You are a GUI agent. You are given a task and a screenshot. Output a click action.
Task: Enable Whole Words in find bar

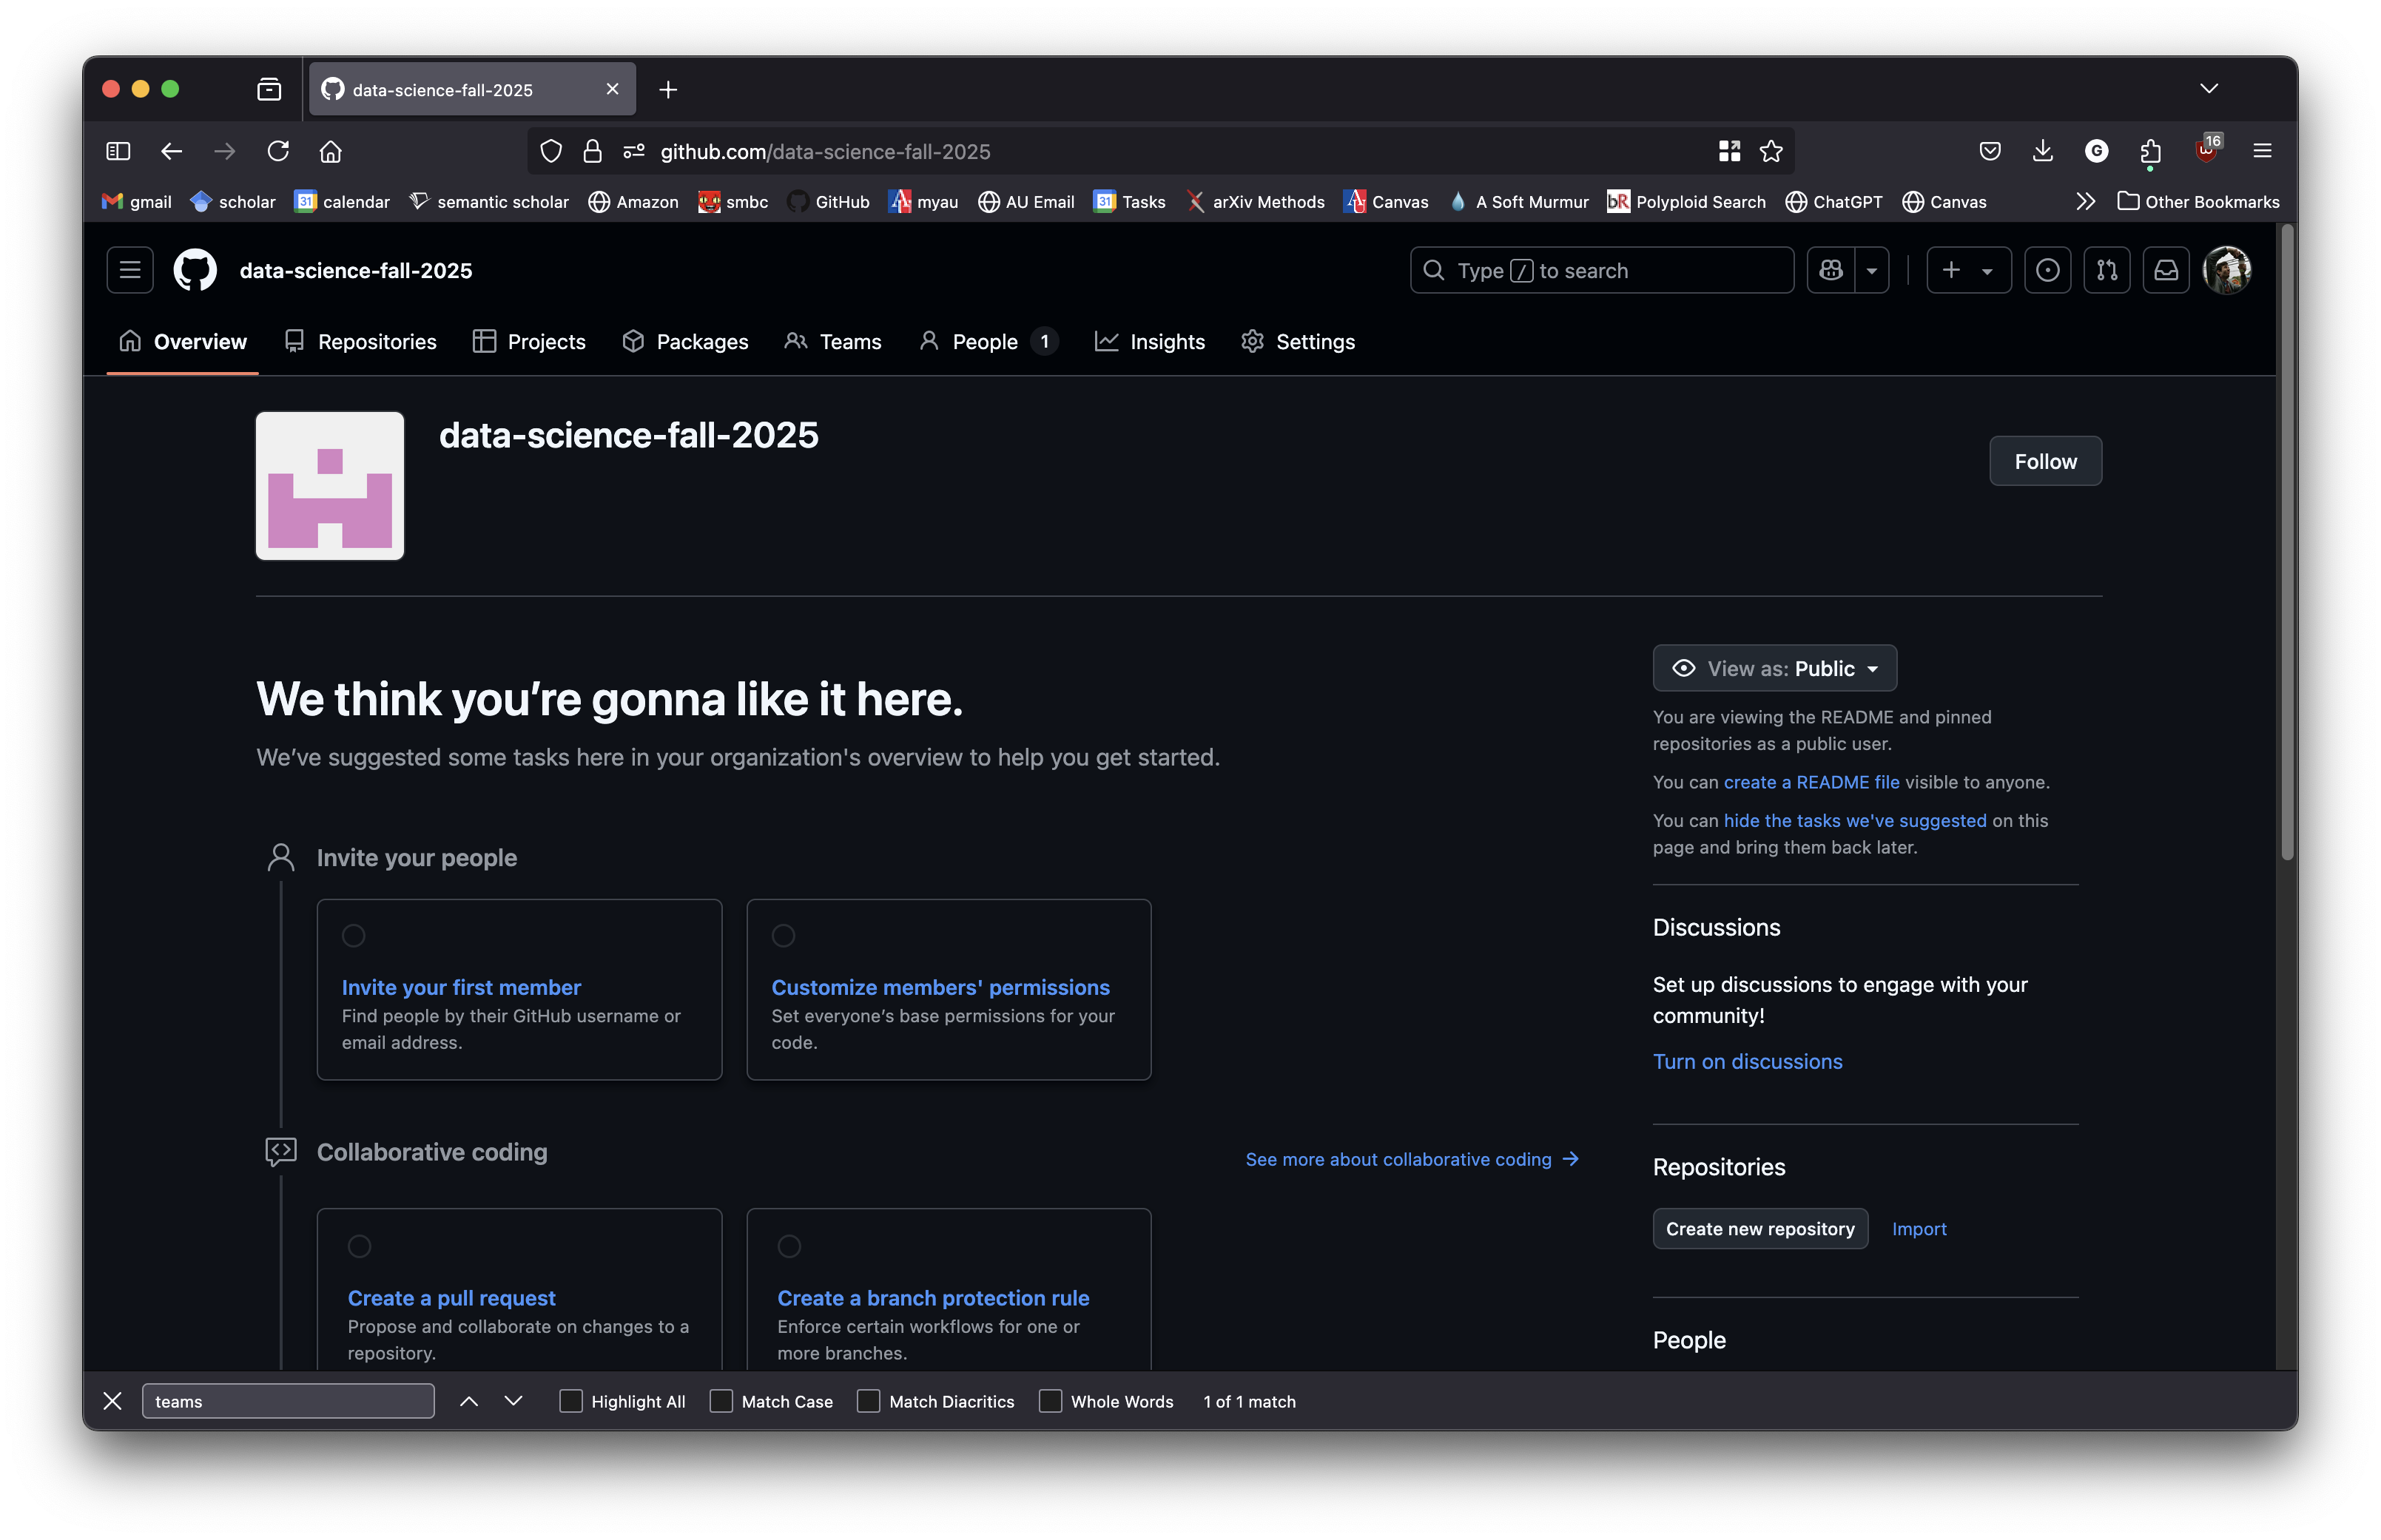click(x=1051, y=1402)
